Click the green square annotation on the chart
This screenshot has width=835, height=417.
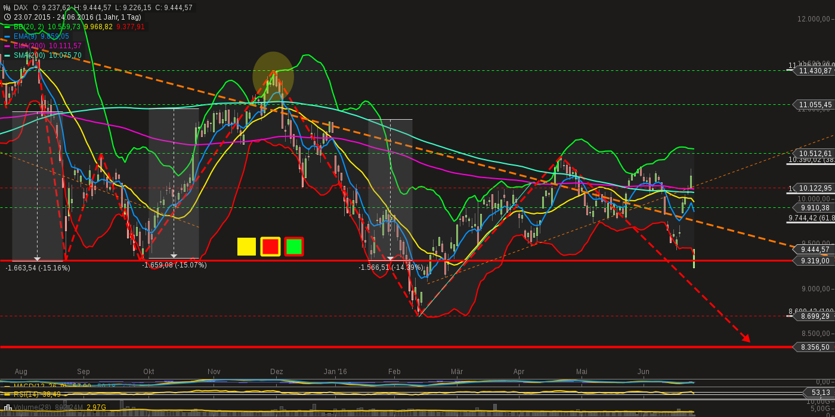coord(293,246)
